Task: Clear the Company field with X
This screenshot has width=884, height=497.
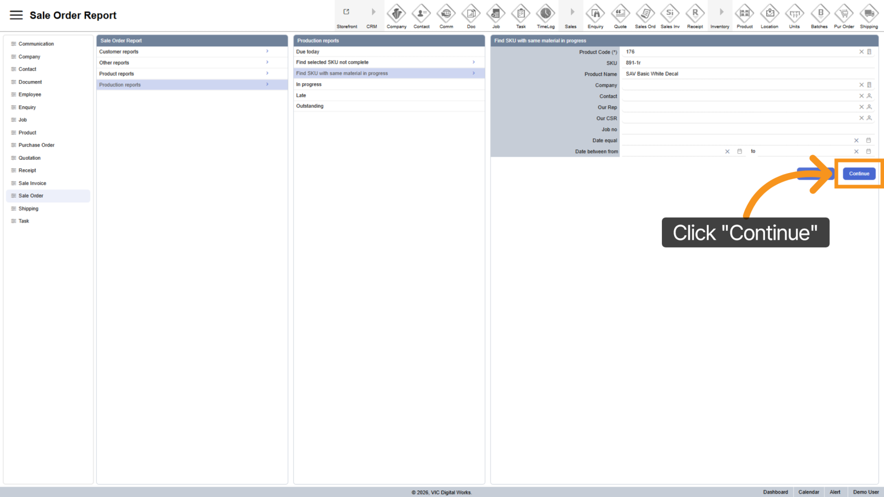Action: click(x=861, y=85)
